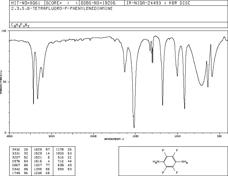Image resolution: width=228 pixels, height=176 pixels.
Task: Click transmittance 43 beside 639
Action: pyautogui.click(x=70, y=165)
